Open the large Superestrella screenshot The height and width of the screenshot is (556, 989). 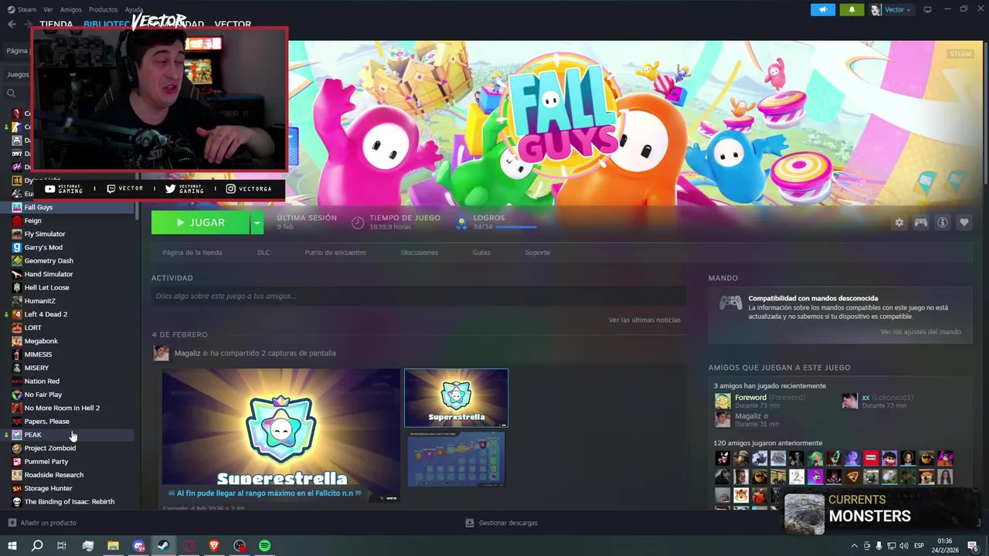(x=280, y=429)
